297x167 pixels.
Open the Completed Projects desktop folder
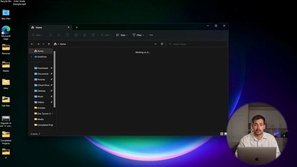pyautogui.click(x=6, y=138)
